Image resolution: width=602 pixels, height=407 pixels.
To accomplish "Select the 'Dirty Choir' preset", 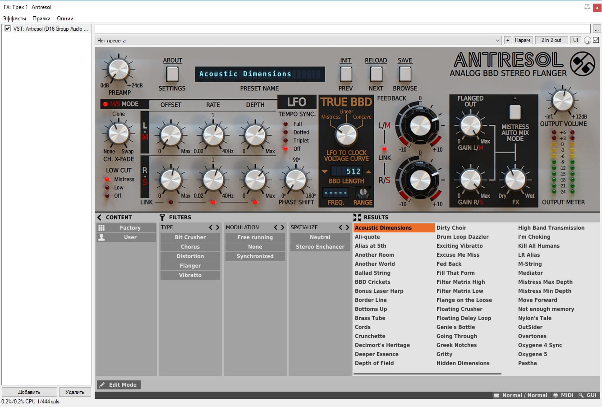I will (451, 228).
